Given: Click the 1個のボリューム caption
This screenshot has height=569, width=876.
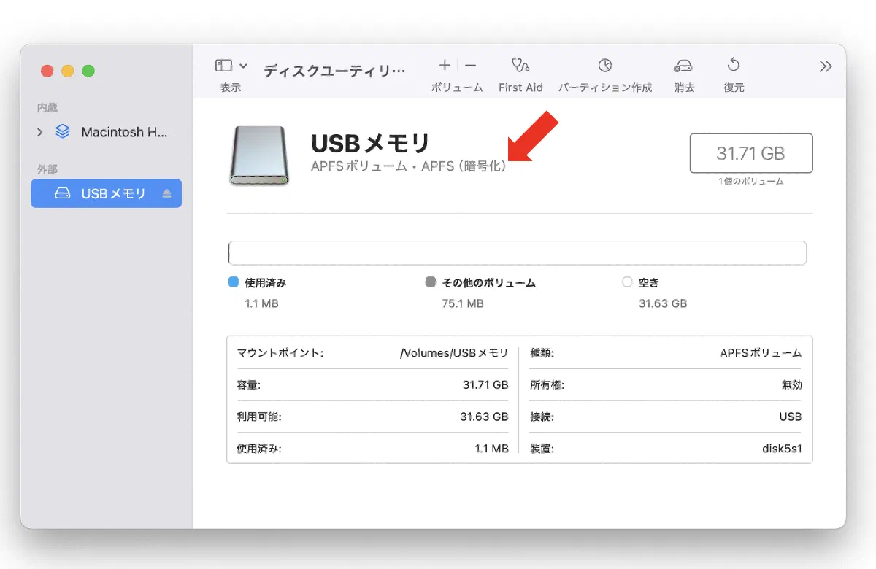Looking at the screenshot, I should [x=750, y=182].
